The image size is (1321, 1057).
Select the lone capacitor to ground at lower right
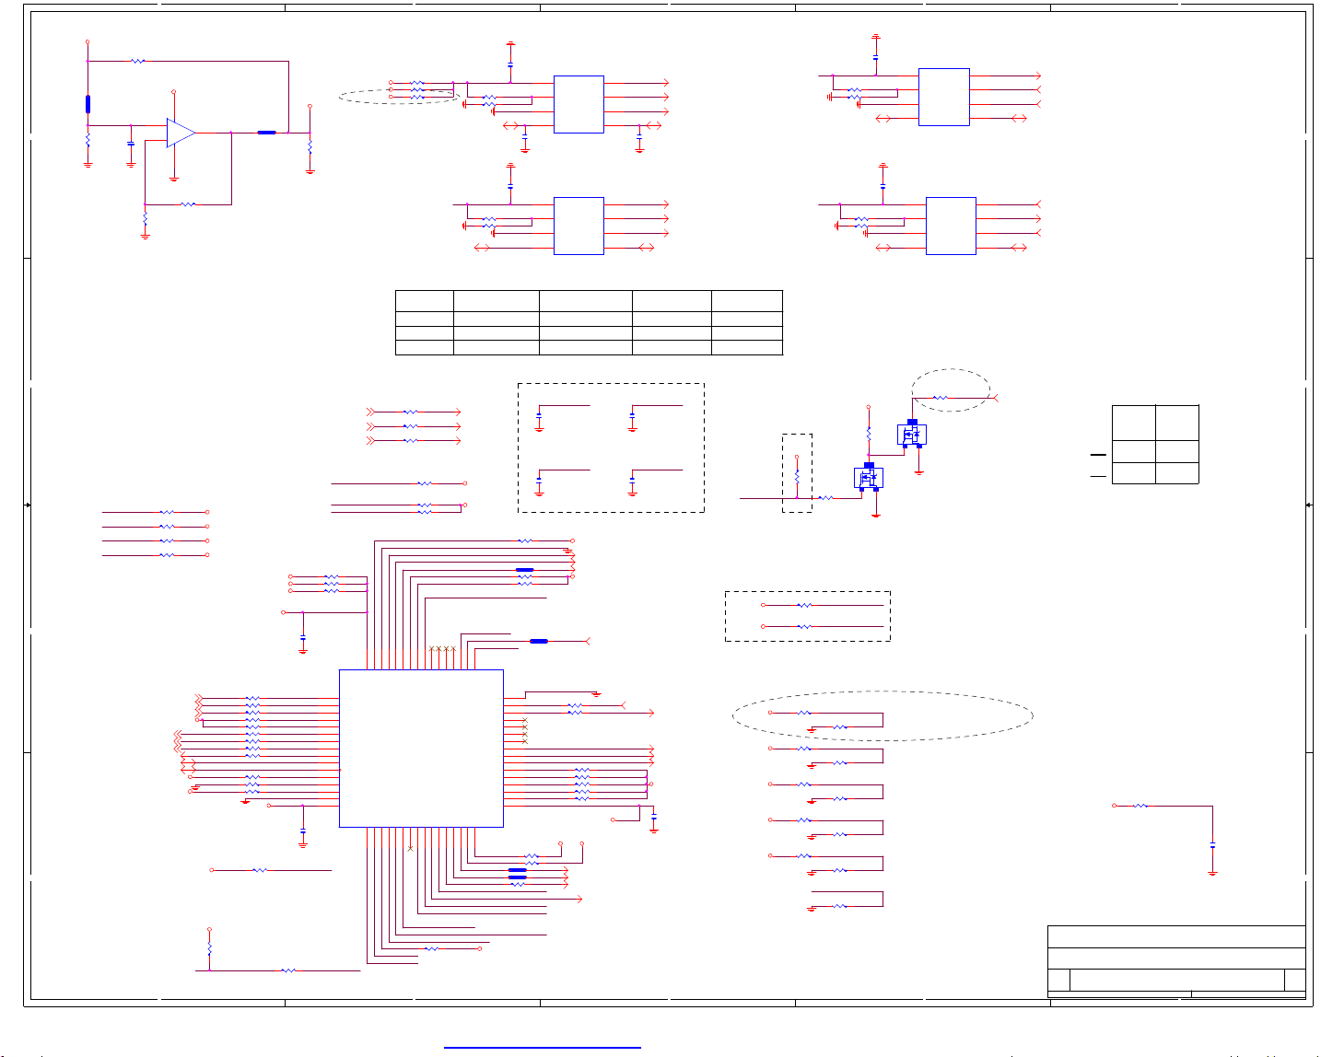point(1212,844)
